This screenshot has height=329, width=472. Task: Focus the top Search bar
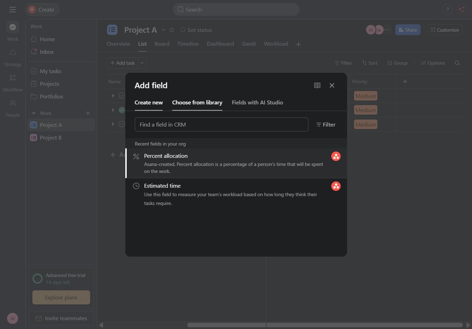point(236,9)
